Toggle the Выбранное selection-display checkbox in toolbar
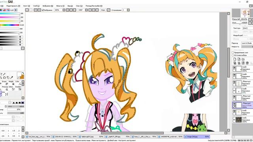 43,10
